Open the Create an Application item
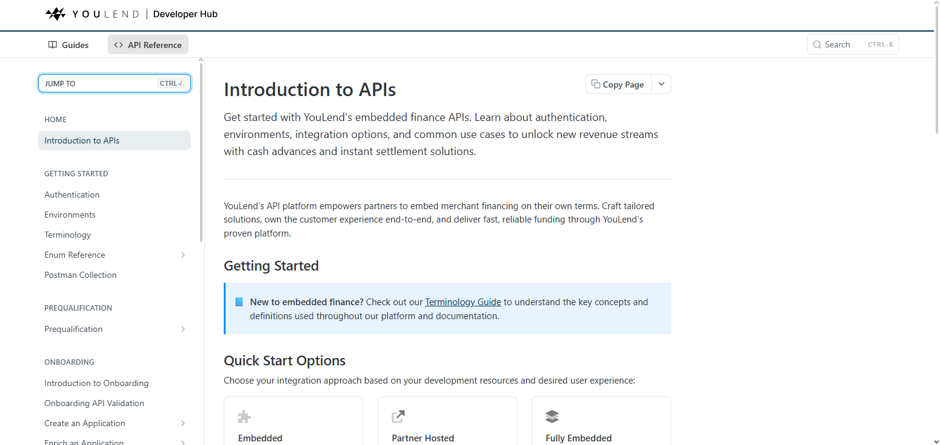The image size is (940, 445). 85,423
